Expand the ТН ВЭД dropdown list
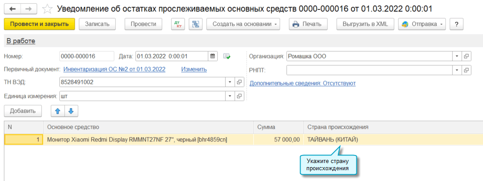Viewport: 483px width, 181px height. [x=230, y=82]
